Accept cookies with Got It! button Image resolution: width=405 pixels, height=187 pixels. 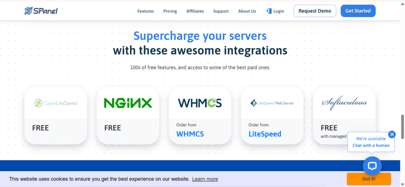(x=369, y=179)
